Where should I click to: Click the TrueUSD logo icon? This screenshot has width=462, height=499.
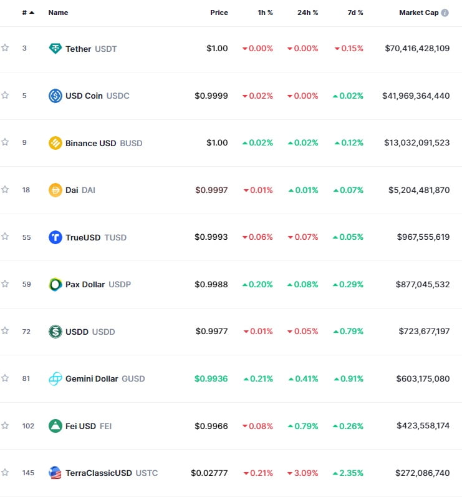coord(55,237)
